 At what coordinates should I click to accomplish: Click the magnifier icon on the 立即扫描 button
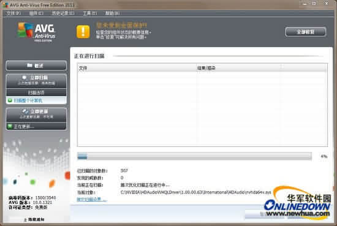(25, 77)
